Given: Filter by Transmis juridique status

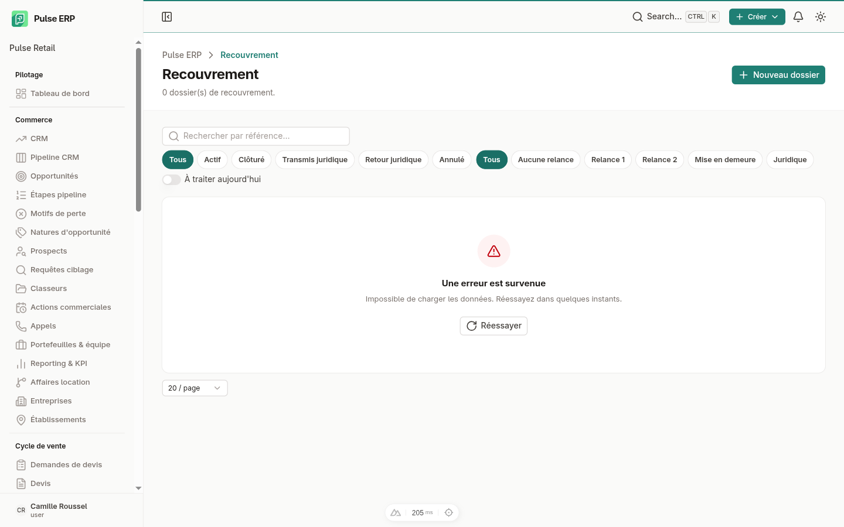Looking at the screenshot, I should pos(315,160).
